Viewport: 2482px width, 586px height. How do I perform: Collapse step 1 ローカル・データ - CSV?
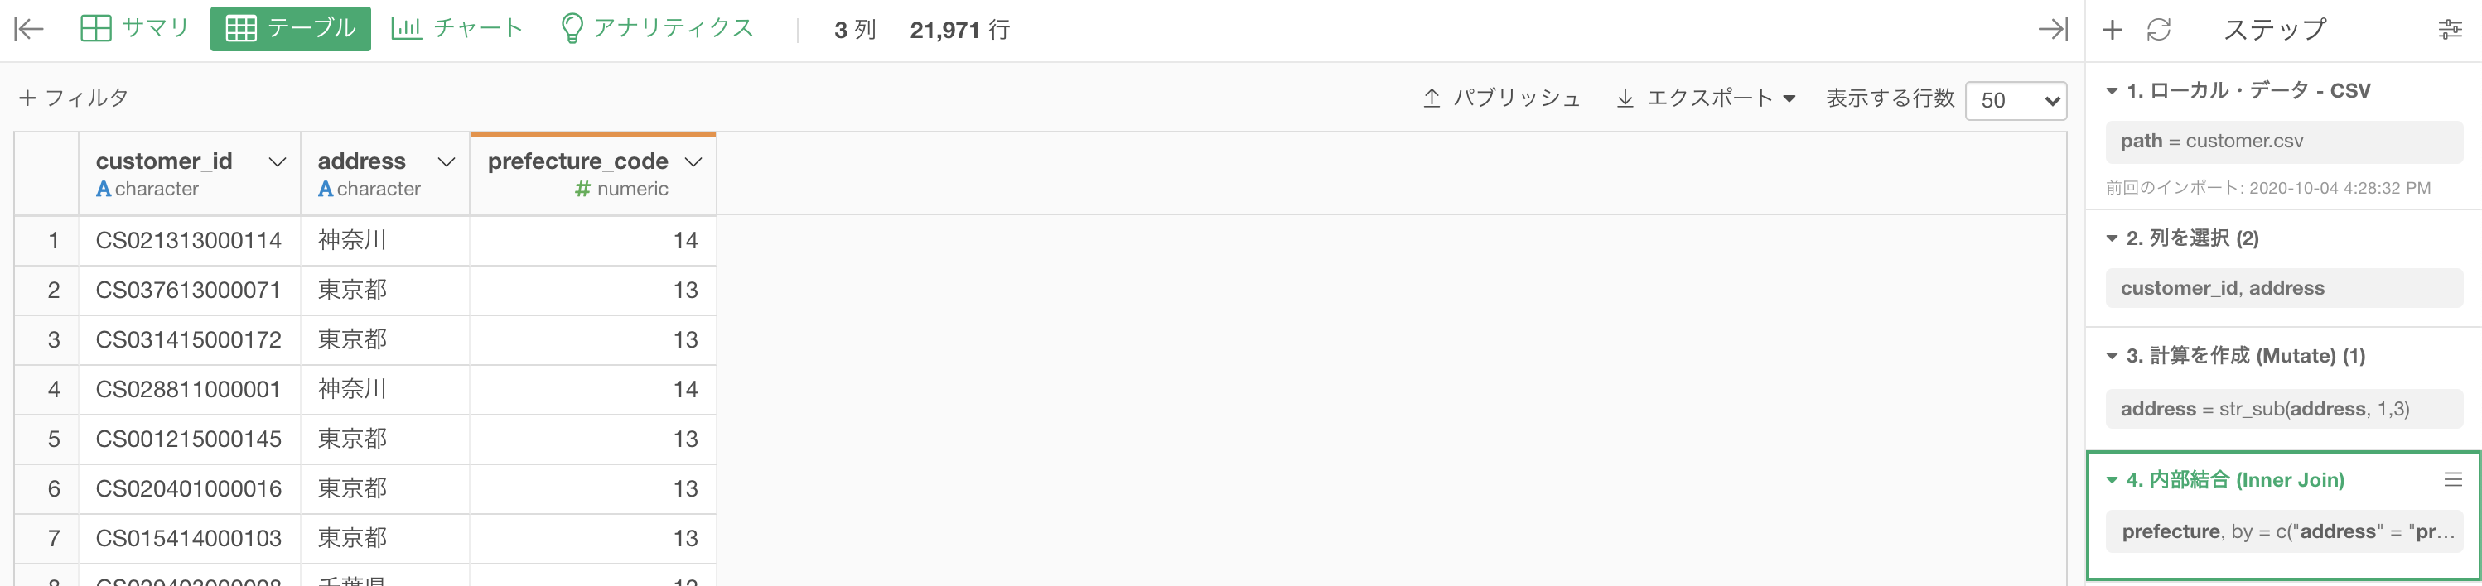(x=2111, y=91)
